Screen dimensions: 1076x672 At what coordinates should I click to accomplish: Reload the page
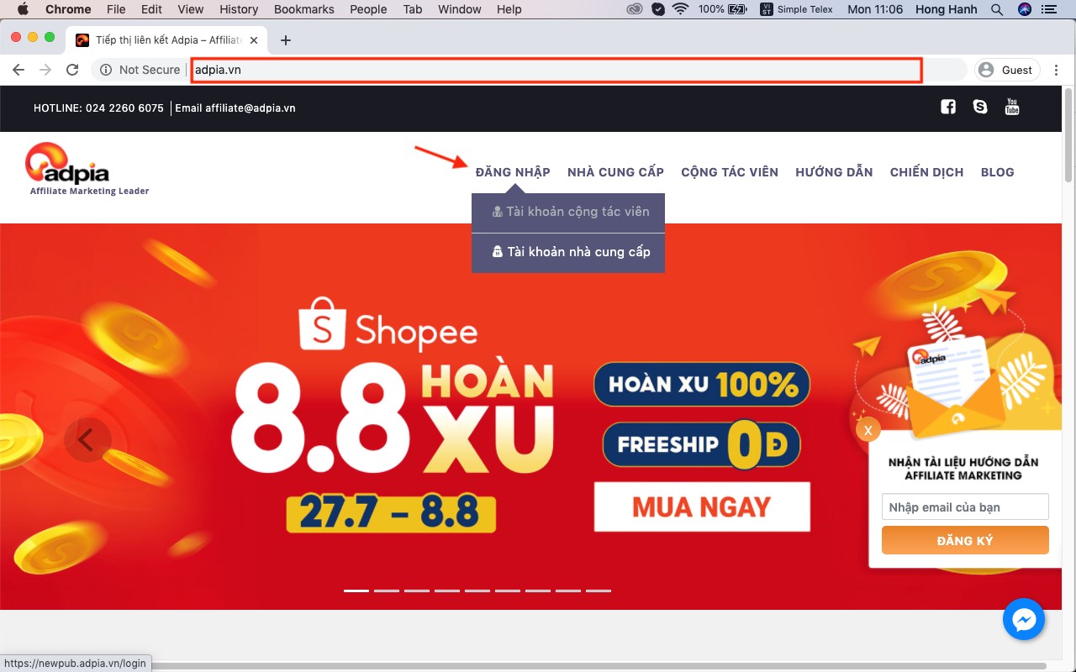pos(72,70)
